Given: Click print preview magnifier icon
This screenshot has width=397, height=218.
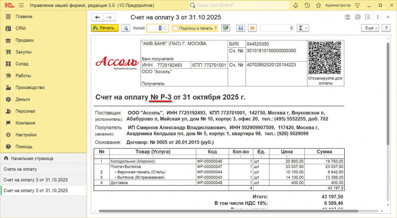Looking at the screenshot, I should click(126, 28).
